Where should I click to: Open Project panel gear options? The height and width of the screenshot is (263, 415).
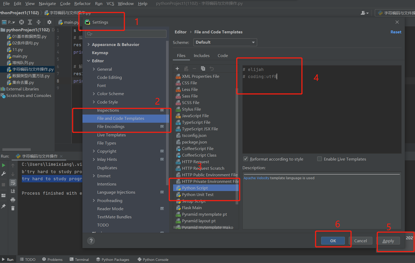point(49,22)
